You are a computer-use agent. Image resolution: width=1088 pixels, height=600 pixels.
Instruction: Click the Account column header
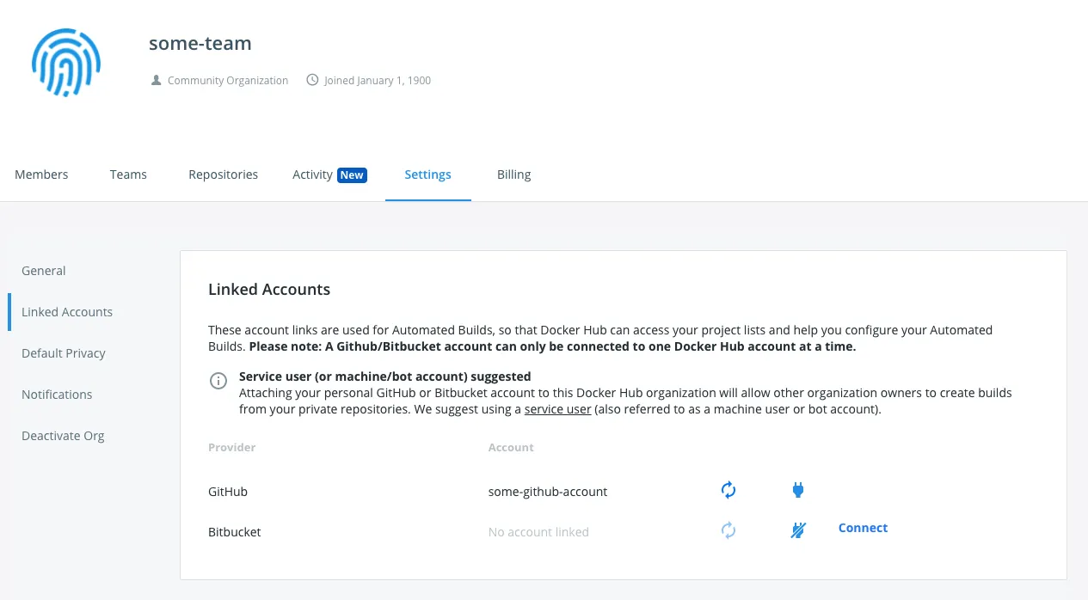(x=511, y=448)
